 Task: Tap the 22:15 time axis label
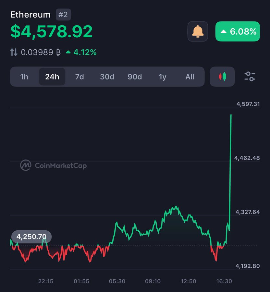[46, 281]
